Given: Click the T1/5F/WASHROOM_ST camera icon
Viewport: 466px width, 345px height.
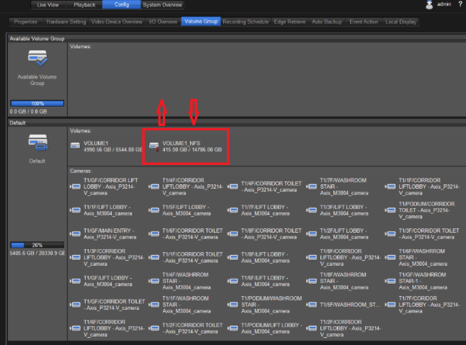Looking at the screenshot, I should [311, 305].
